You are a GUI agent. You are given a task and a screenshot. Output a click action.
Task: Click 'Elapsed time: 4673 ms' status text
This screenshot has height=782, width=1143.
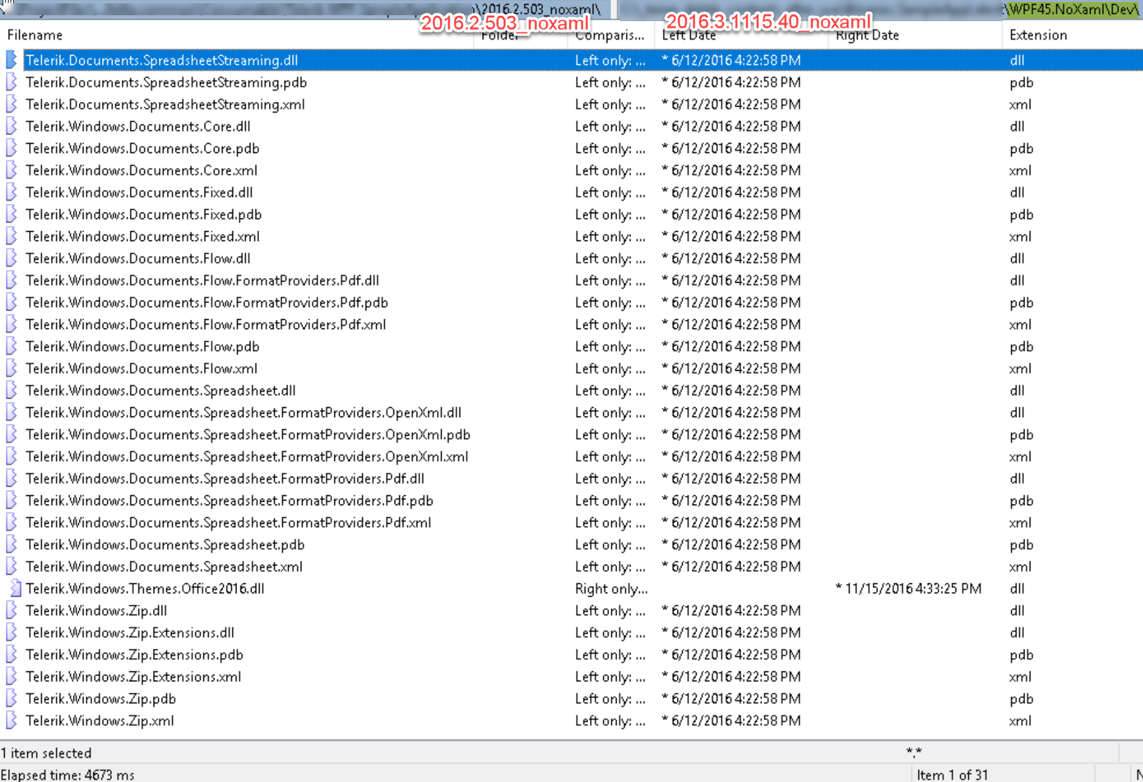pos(68,775)
